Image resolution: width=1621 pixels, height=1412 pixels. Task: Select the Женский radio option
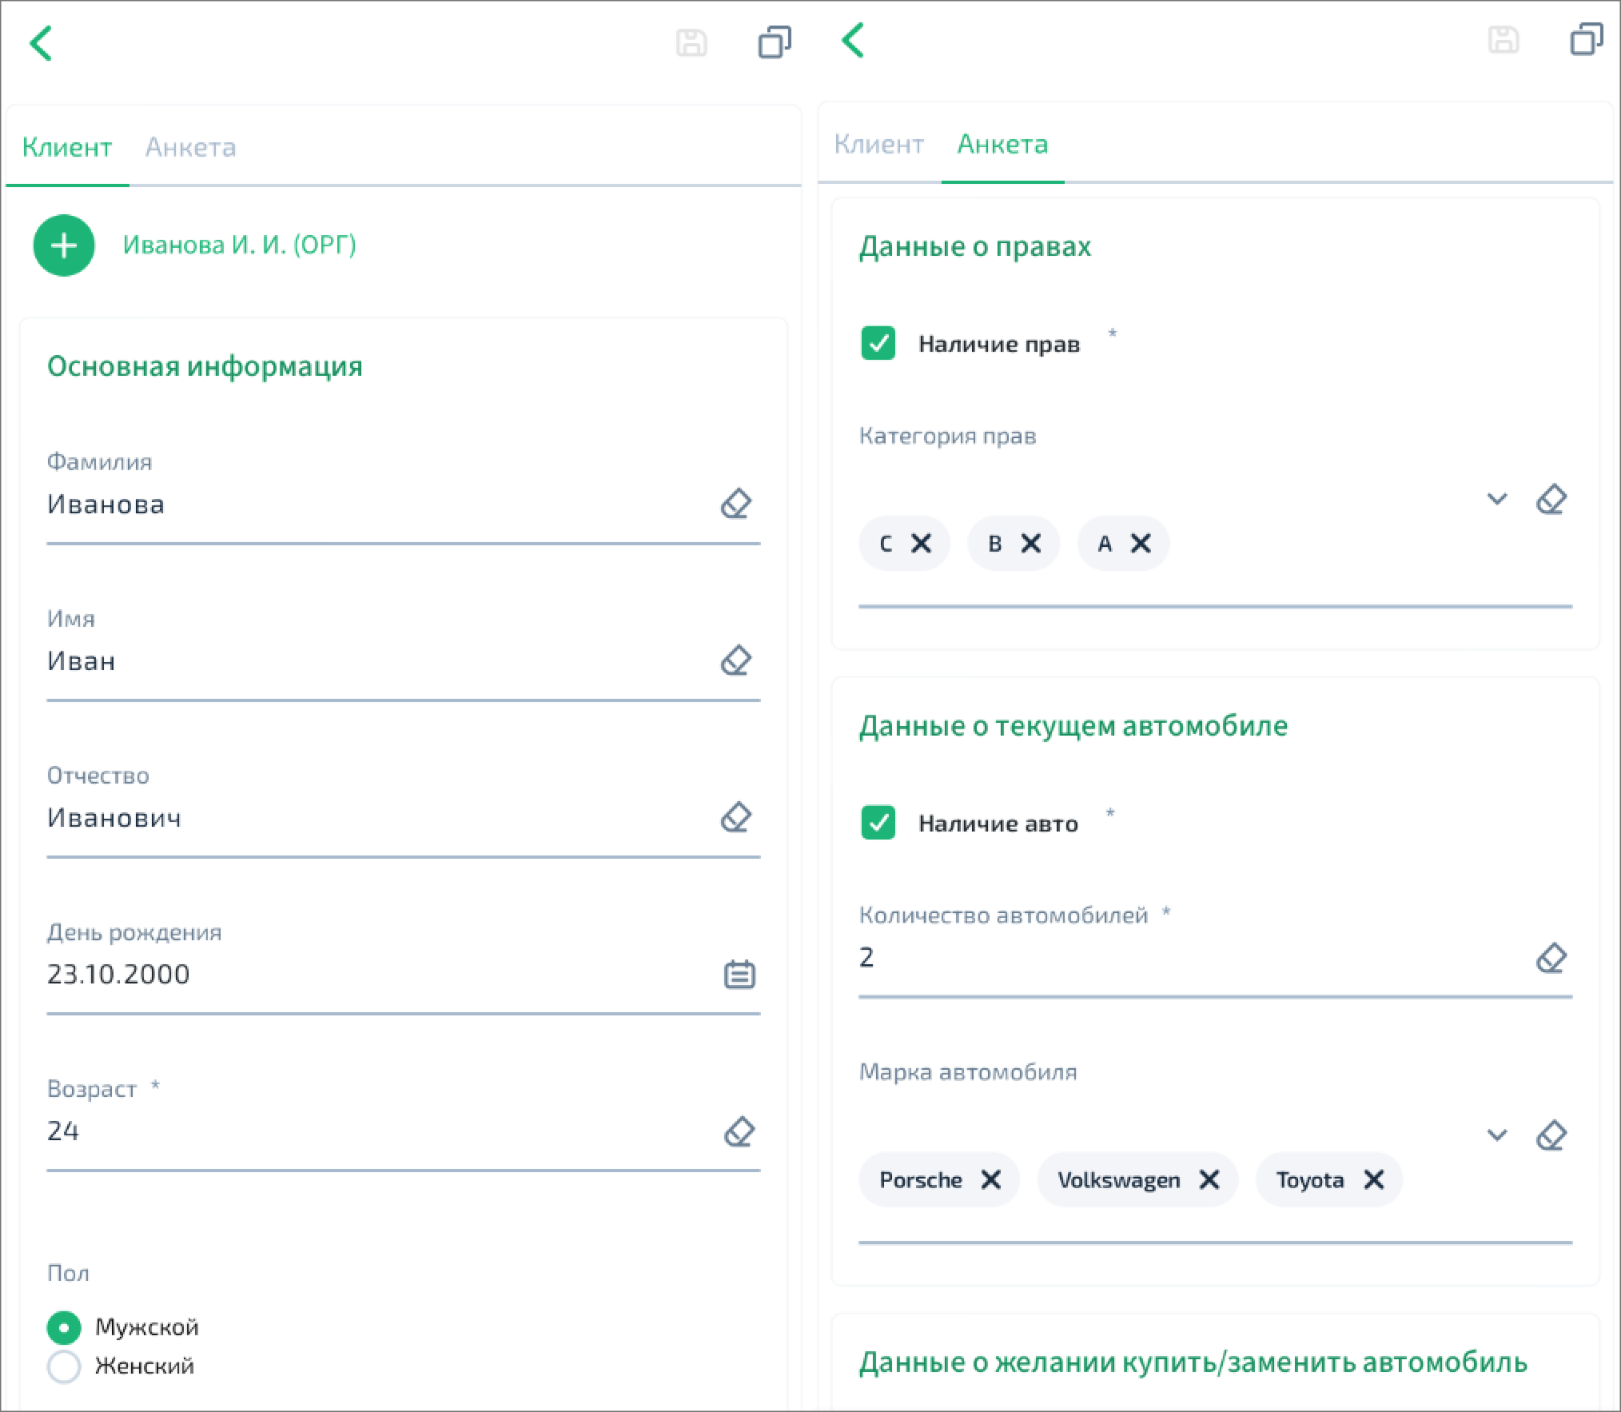click(x=64, y=1366)
